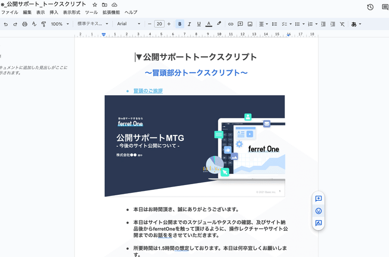The image size is (389, 257).
Task: Select the ferret One slide image
Action: pos(195,146)
